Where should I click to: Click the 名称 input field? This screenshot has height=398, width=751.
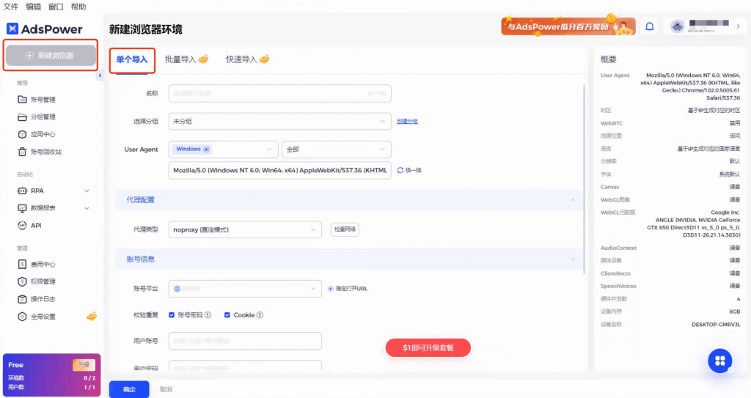point(279,93)
